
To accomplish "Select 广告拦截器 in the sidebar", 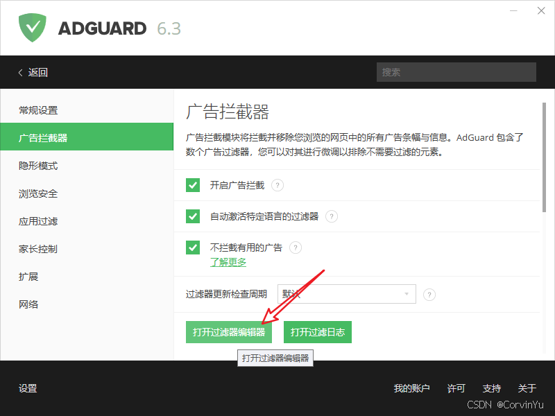I will [87, 137].
